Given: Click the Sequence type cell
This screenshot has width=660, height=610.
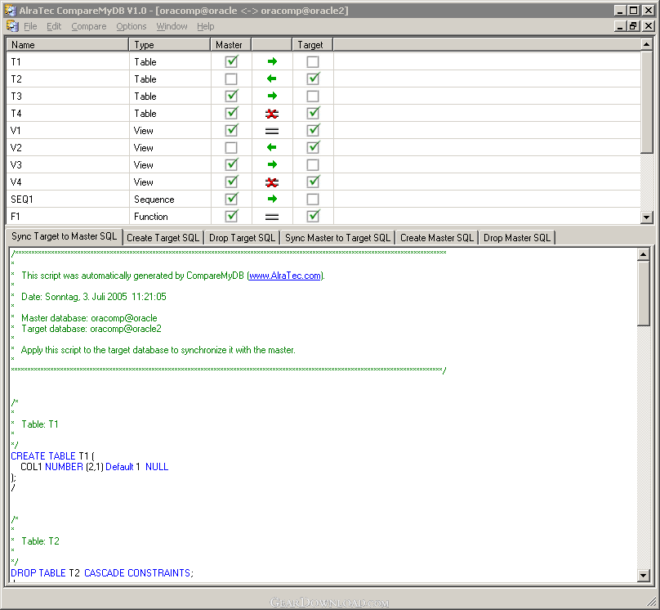Looking at the screenshot, I should click(170, 200).
